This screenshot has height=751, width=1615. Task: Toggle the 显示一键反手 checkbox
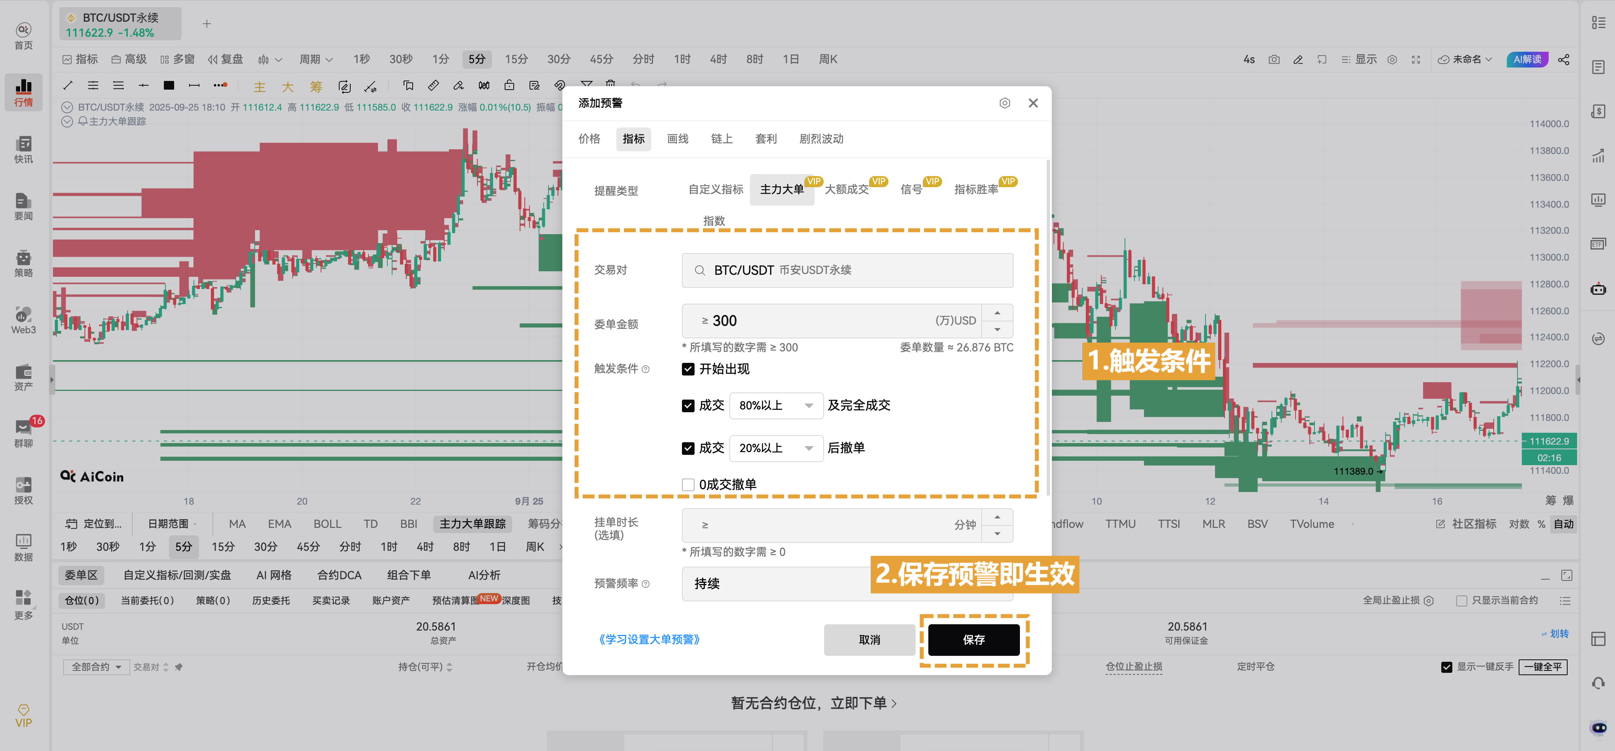pos(1446,667)
